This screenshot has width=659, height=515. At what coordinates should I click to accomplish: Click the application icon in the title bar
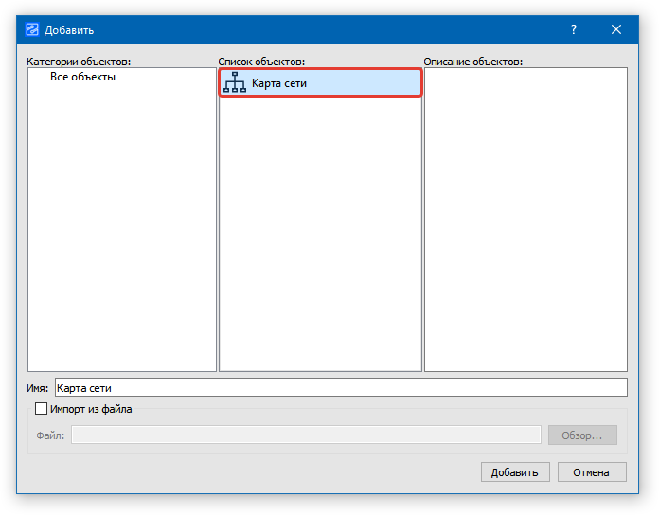(31, 30)
